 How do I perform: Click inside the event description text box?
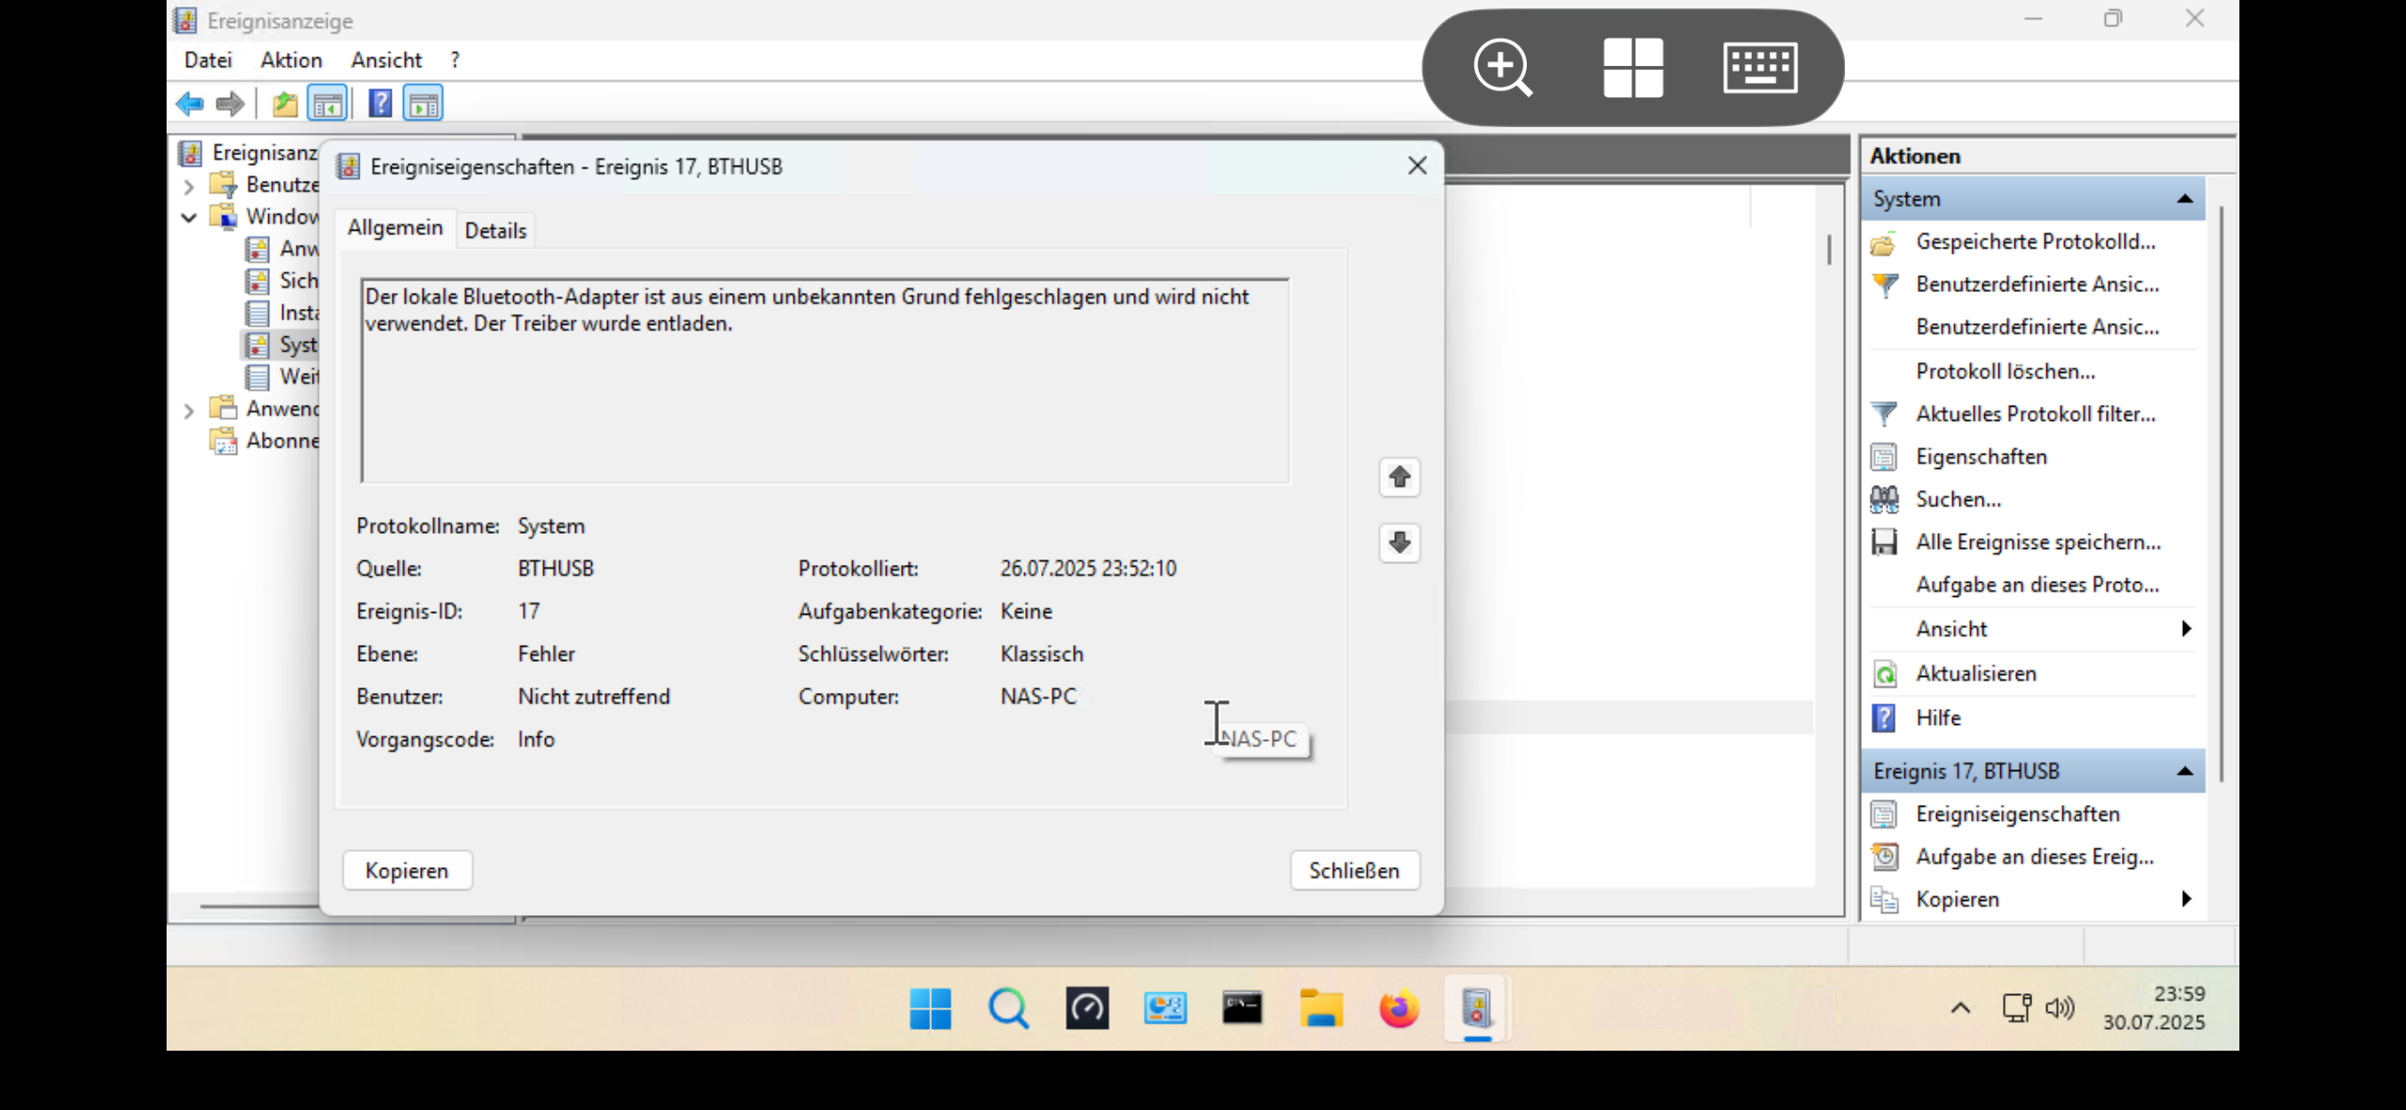(824, 395)
